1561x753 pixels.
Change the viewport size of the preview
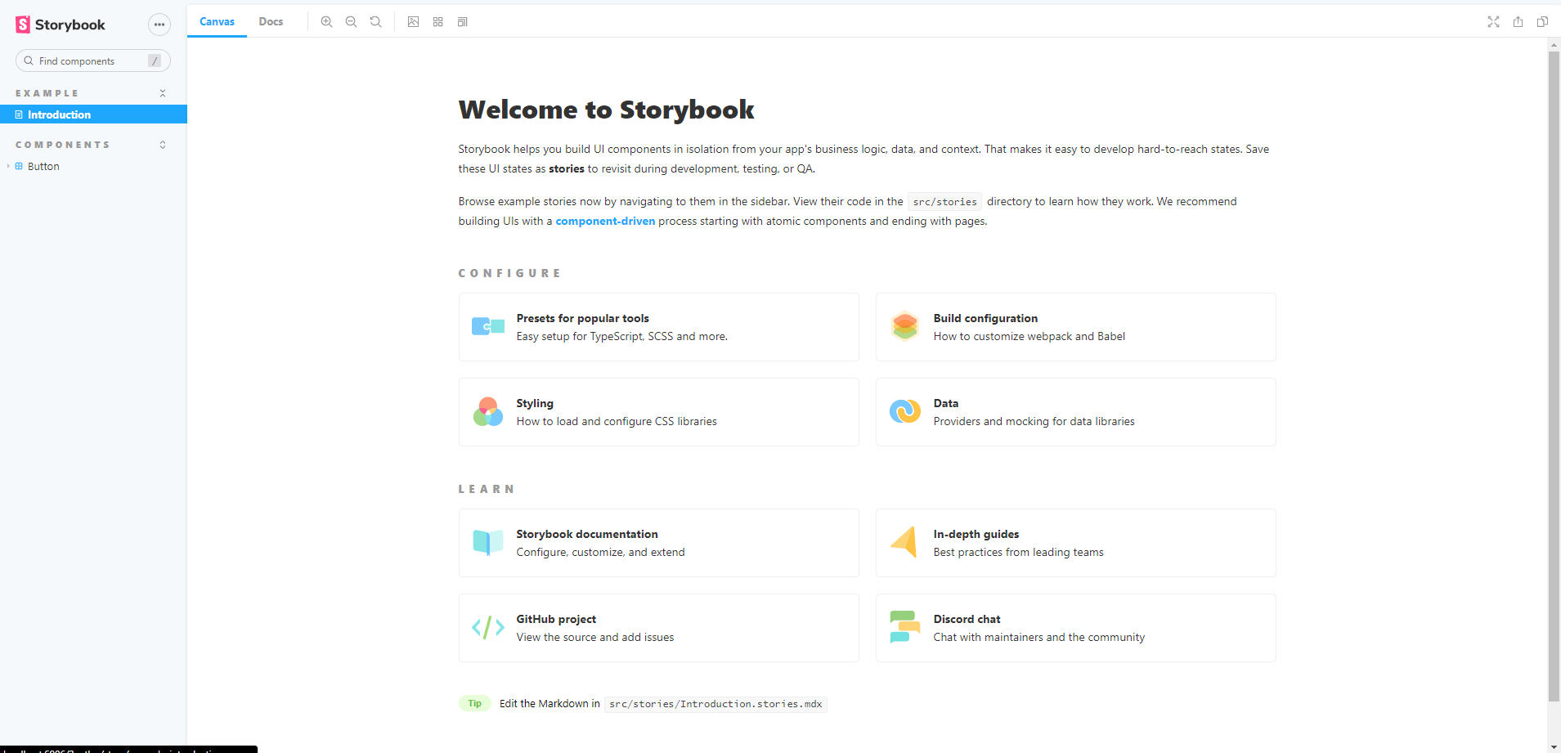463,22
